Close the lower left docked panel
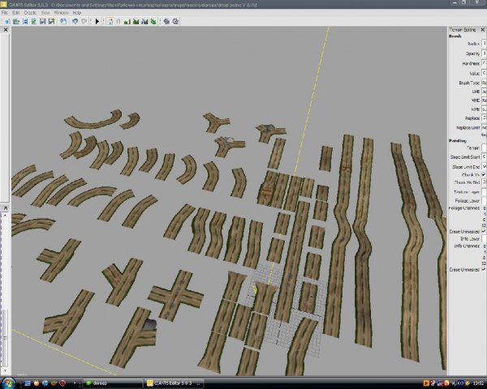The image size is (487, 389). 6,207
